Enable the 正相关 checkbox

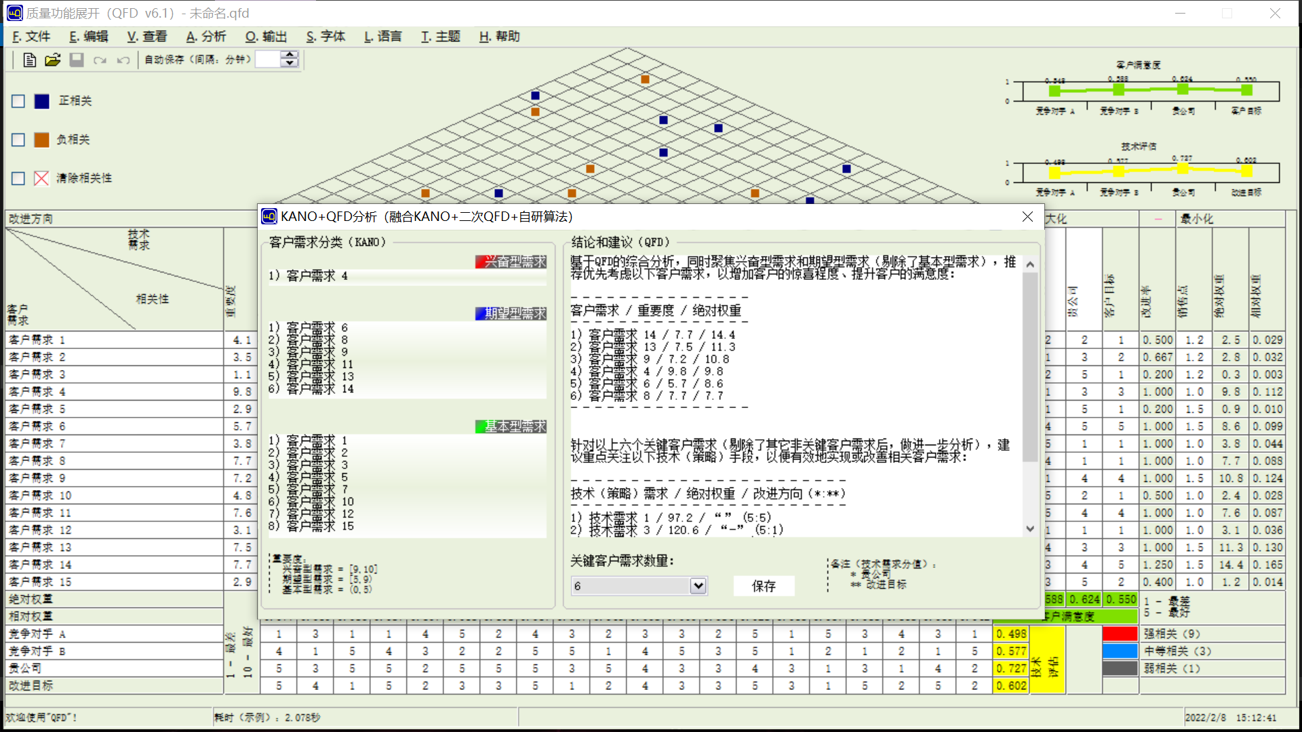pyautogui.click(x=18, y=101)
